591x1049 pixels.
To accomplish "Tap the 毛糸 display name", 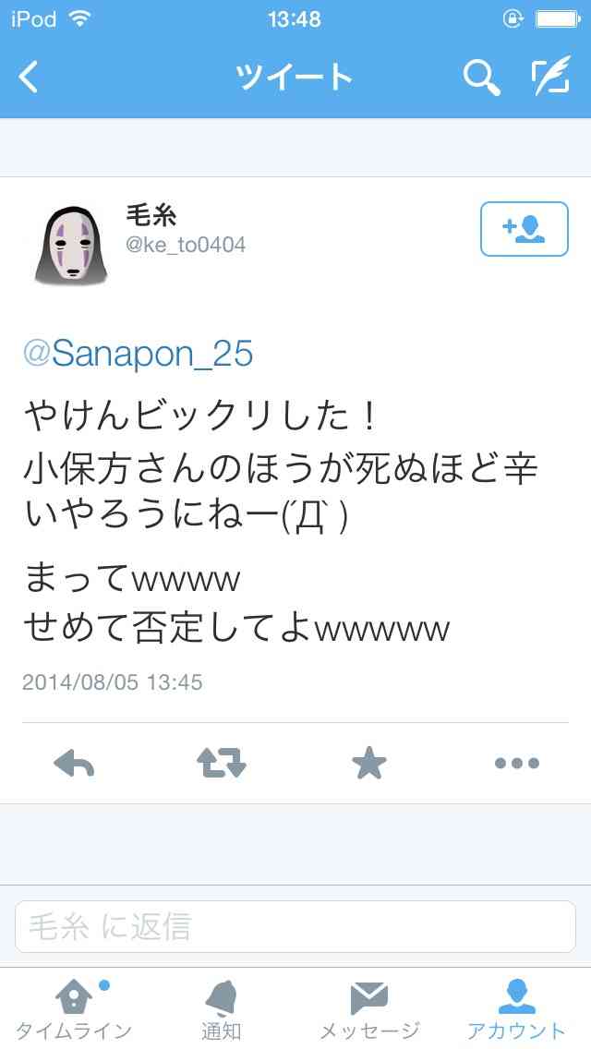I will tap(151, 215).
